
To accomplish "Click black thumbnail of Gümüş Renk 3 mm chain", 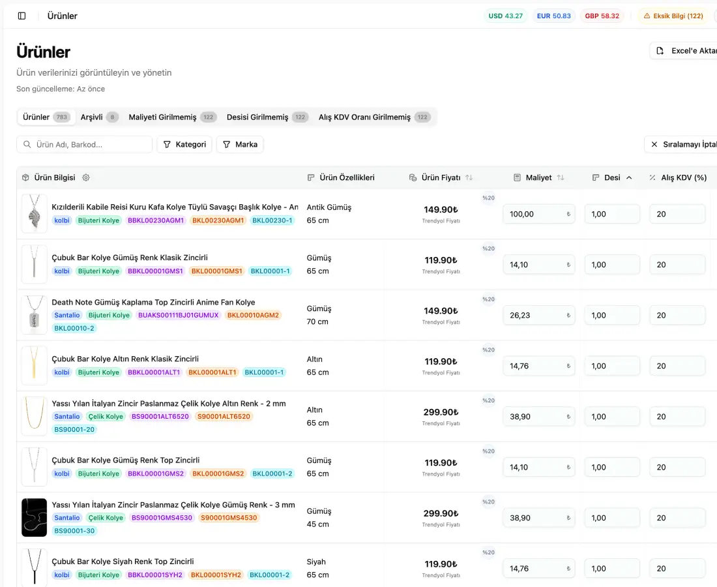I will [x=35, y=517].
